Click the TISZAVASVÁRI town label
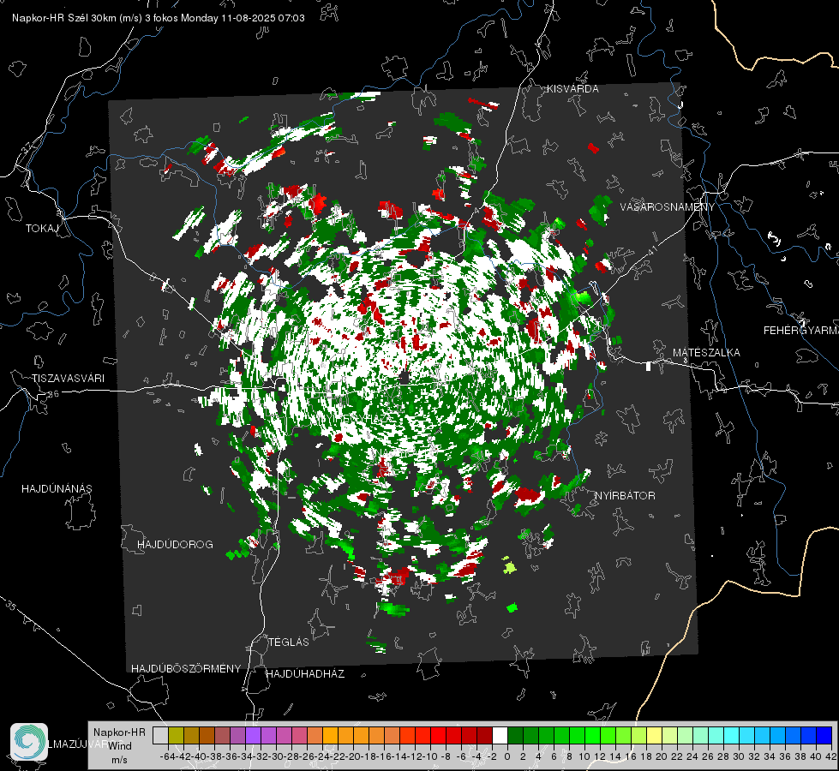Image resolution: width=839 pixels, height=771 pixels. pos(68,379)
